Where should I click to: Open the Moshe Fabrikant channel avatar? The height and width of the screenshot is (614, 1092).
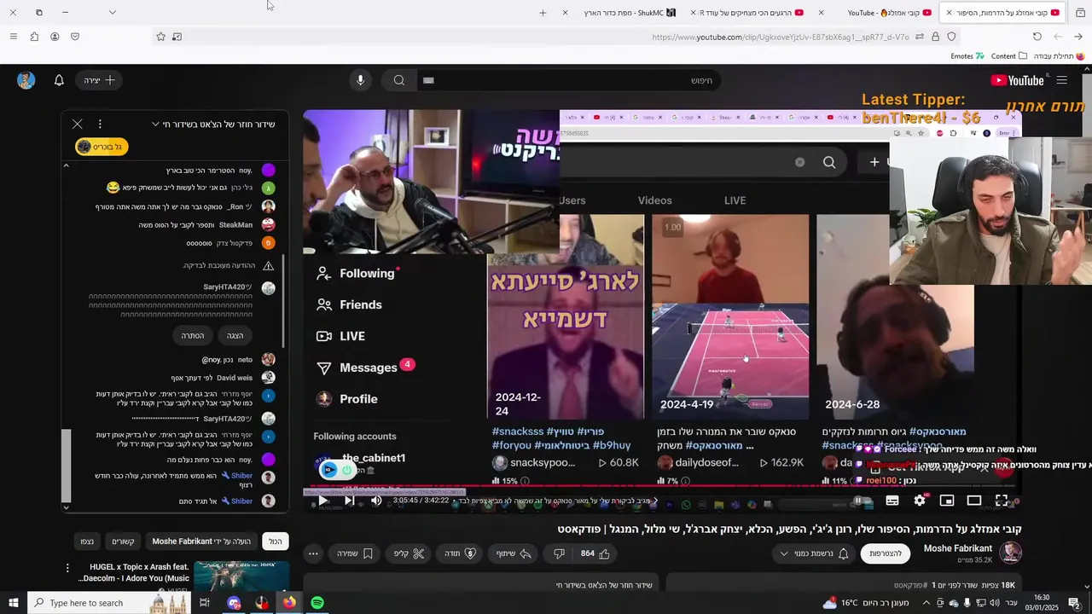click(x=1011, y=553)
